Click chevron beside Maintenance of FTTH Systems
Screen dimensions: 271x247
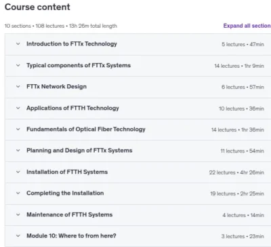(x=18, y=214)
